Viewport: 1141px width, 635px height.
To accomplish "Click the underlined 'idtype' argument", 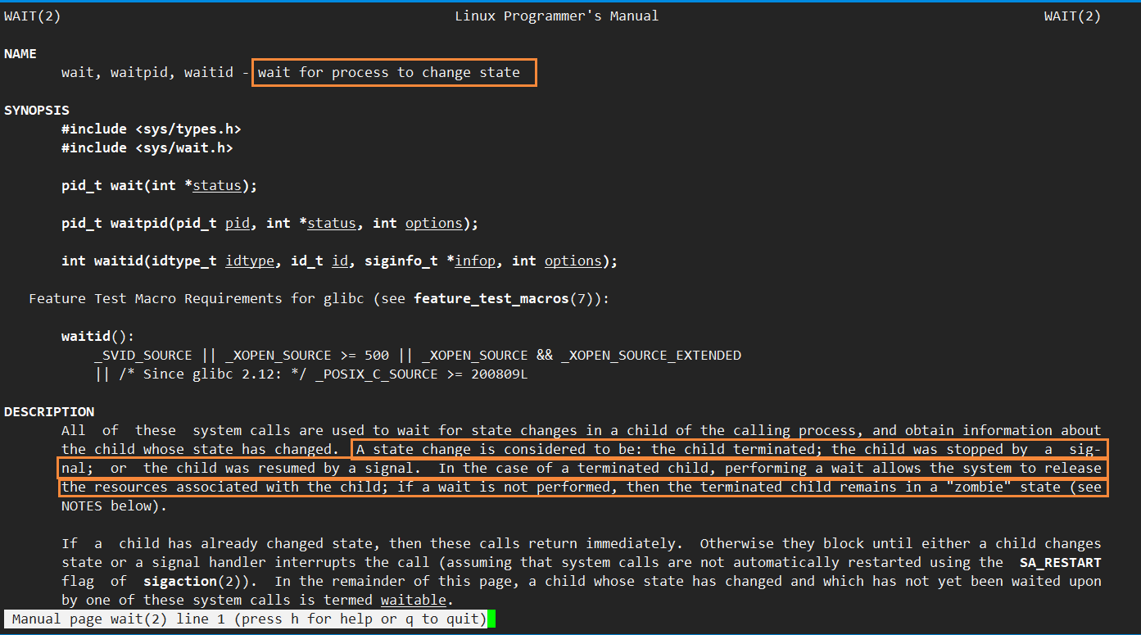I will [250, 261].
